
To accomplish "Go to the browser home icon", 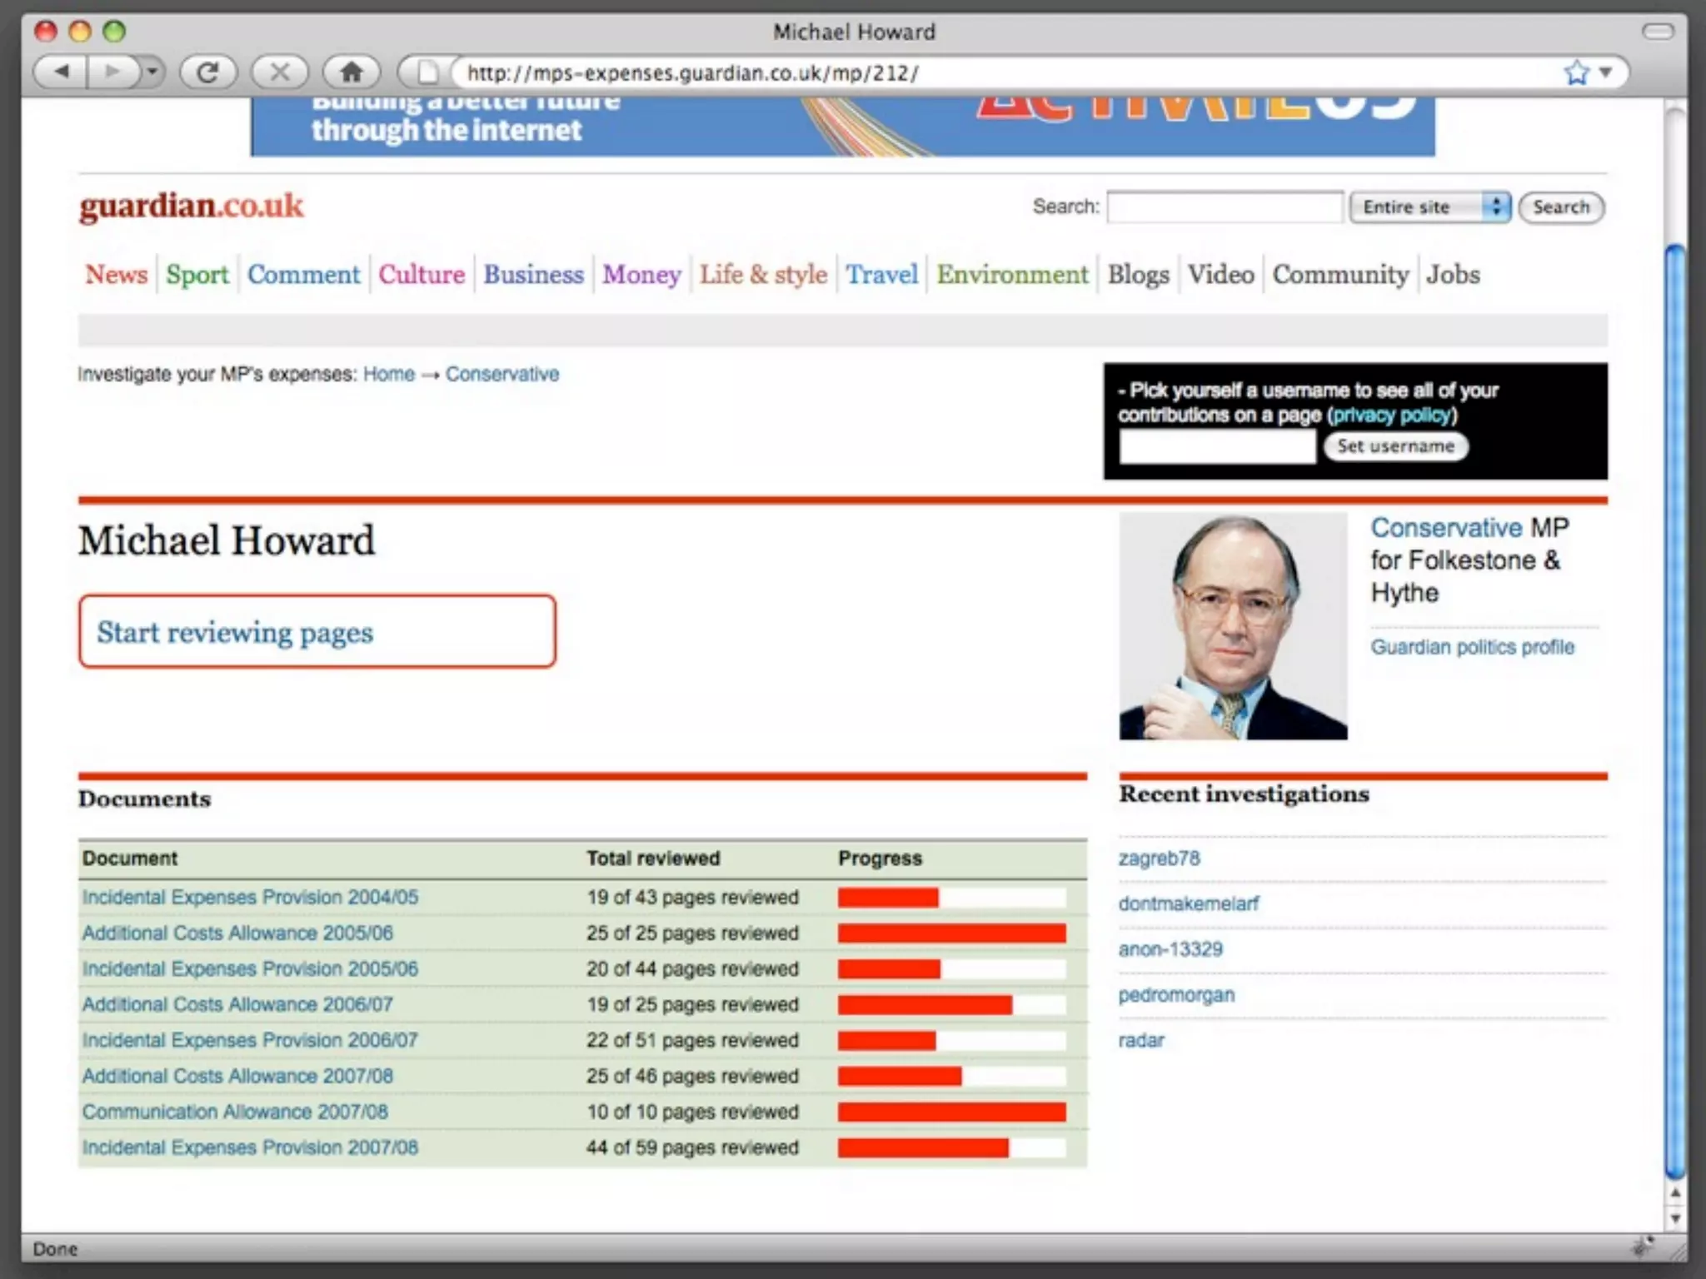I will 352,72.
